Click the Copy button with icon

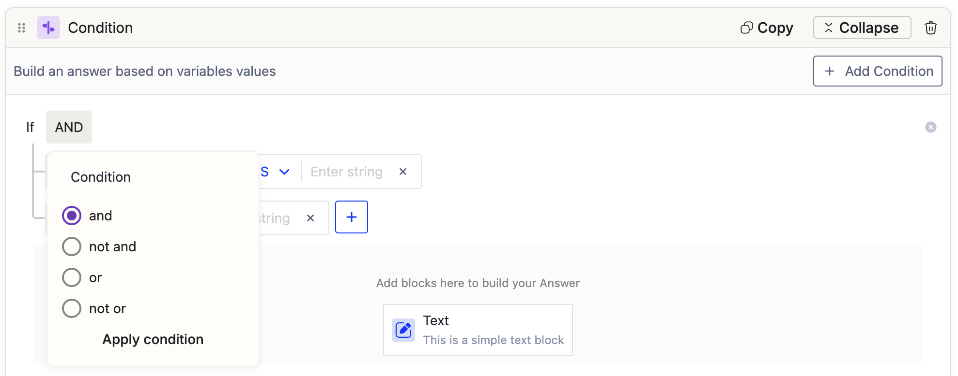767,28
